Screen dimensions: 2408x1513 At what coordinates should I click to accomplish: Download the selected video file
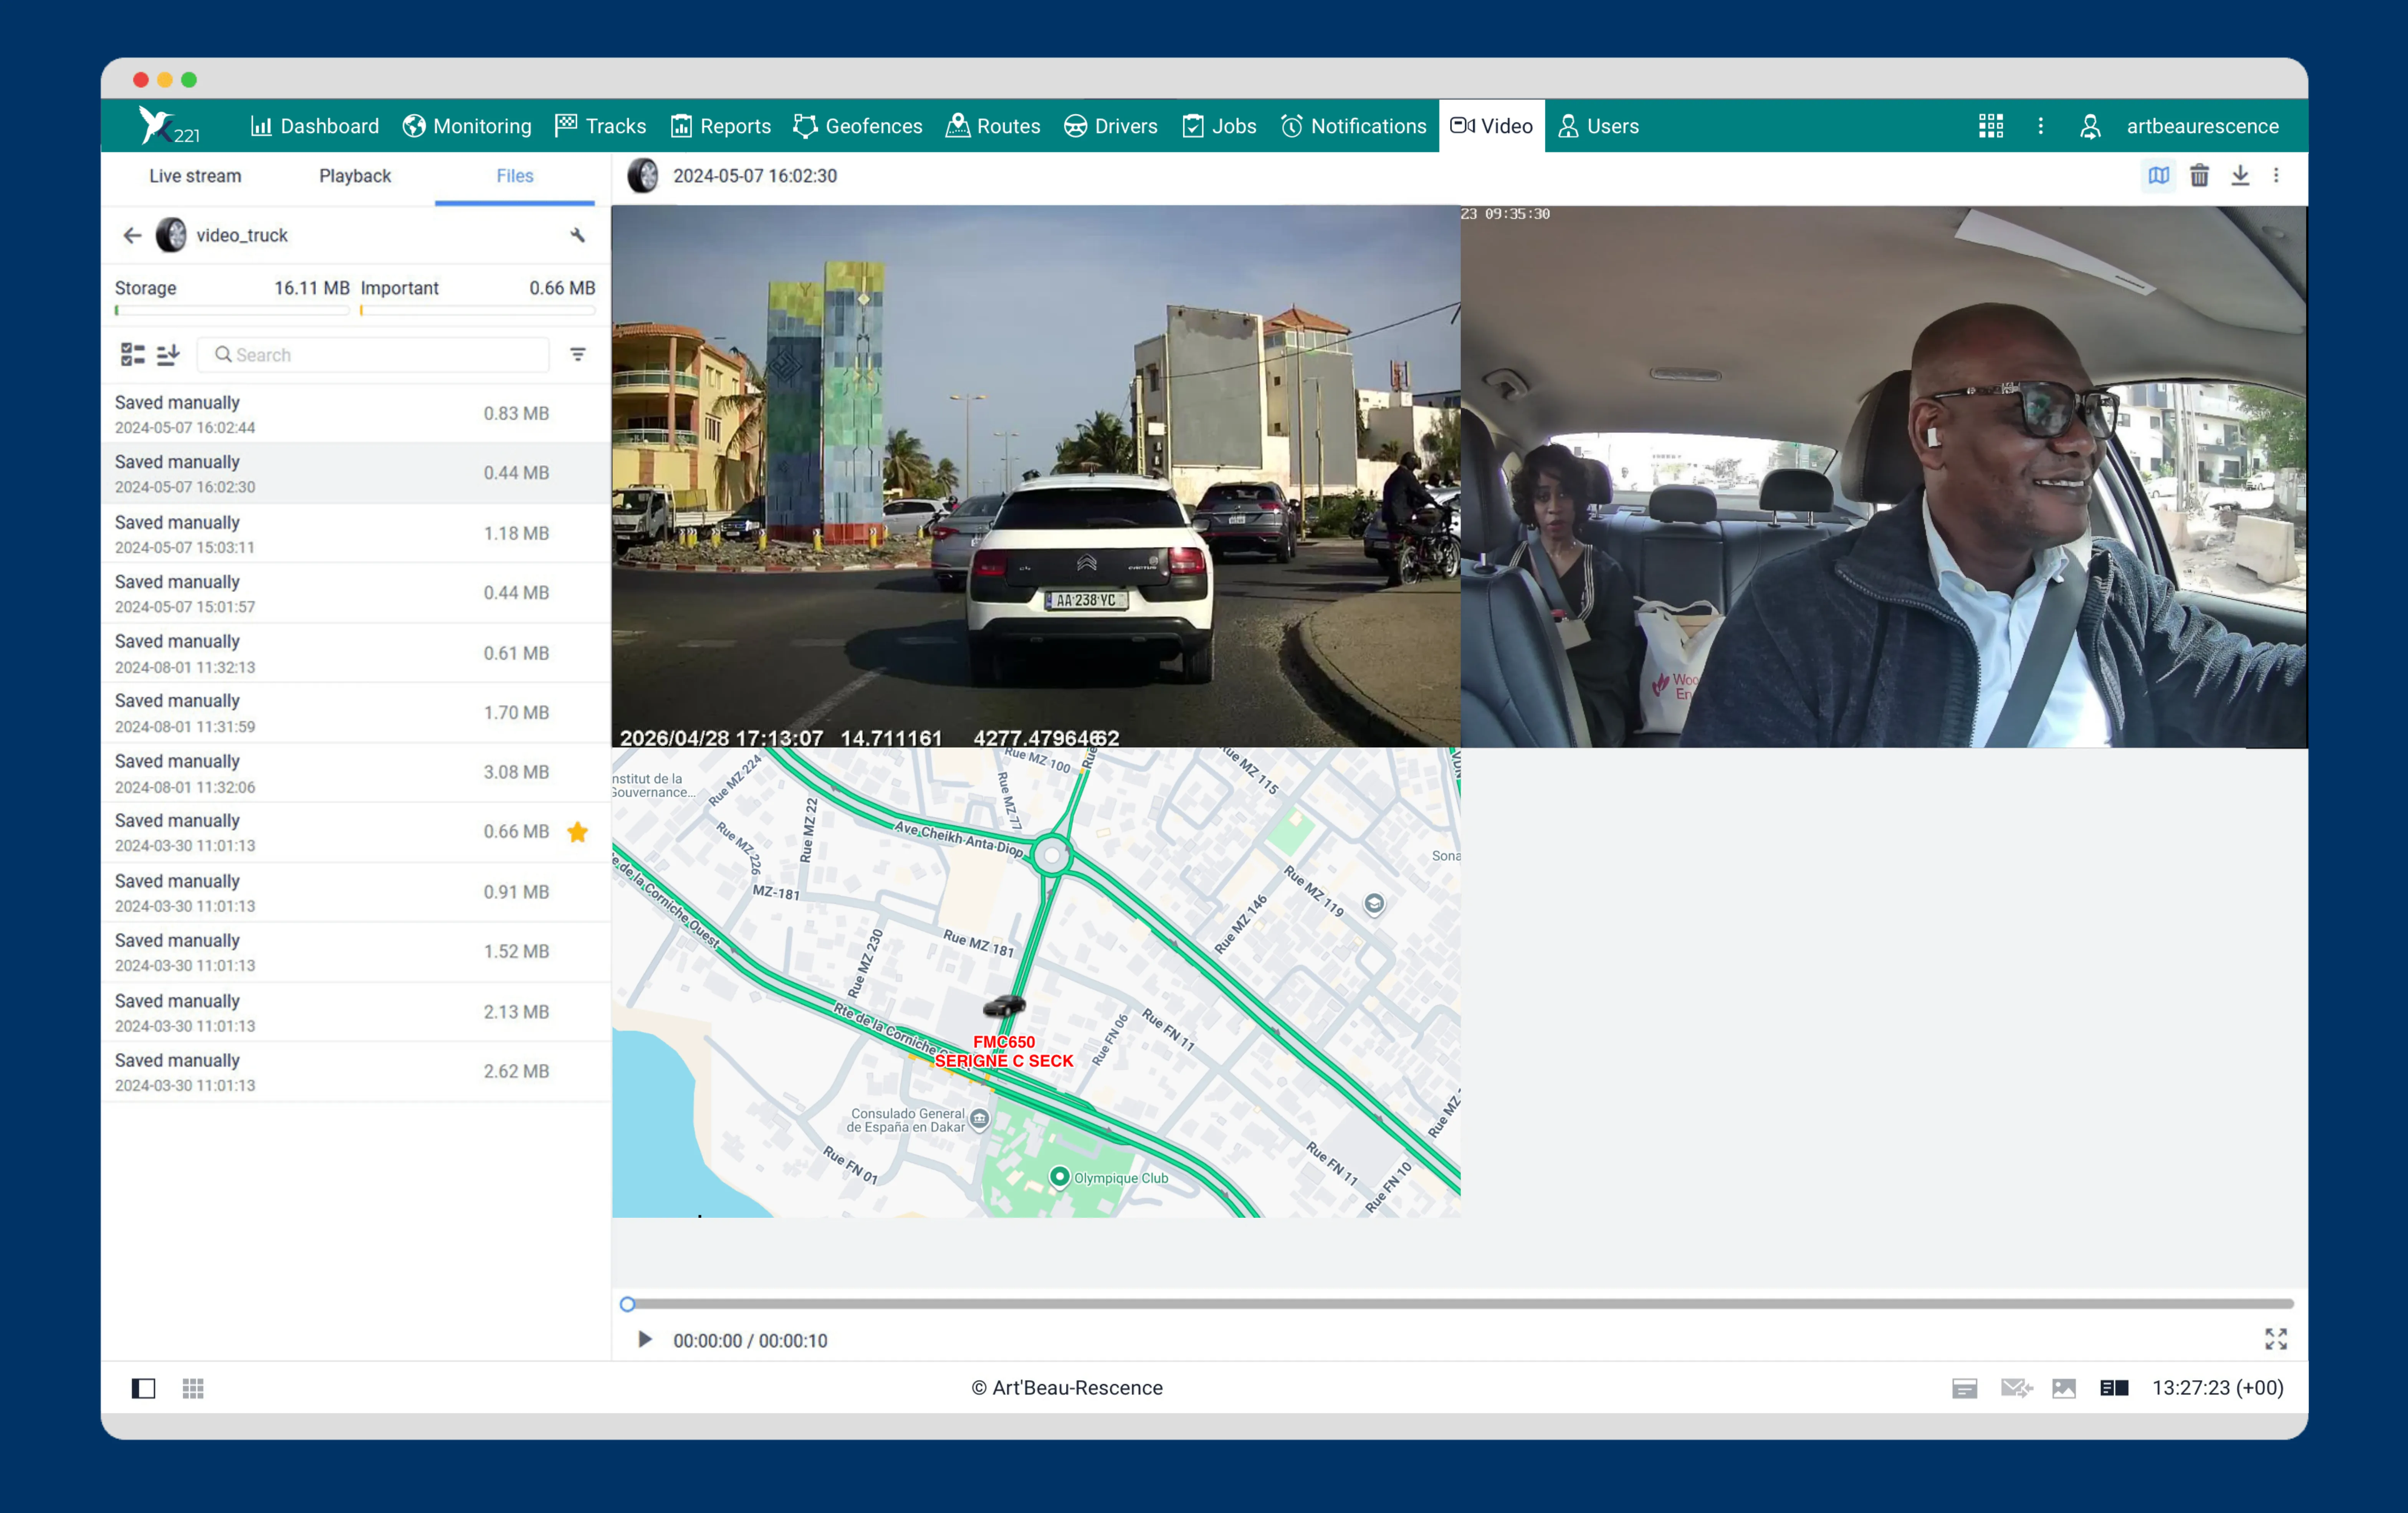[x=2240, y=176]
